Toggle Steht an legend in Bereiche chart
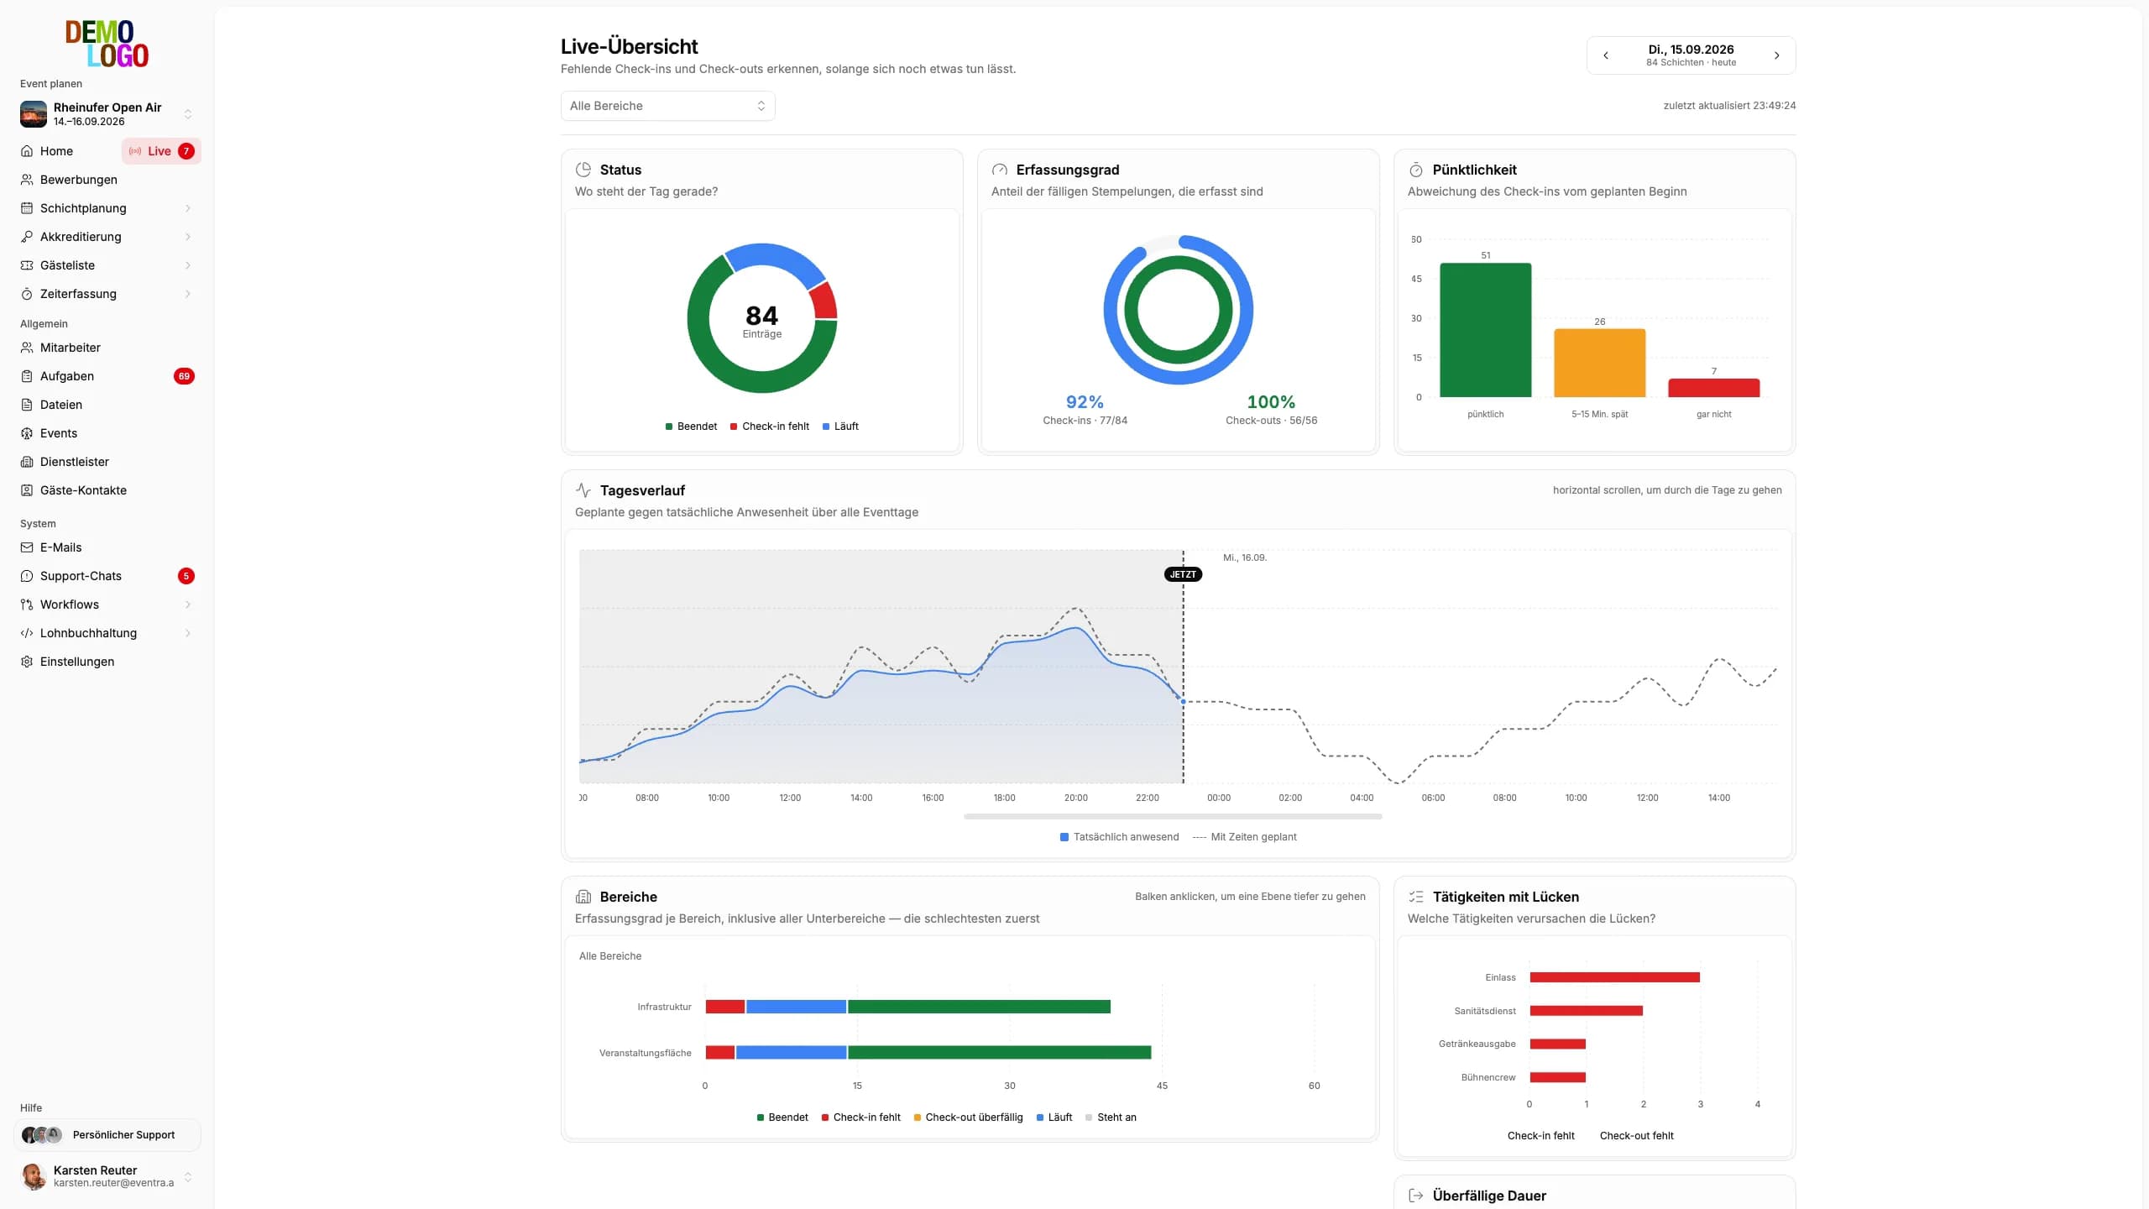 click(x=1111, y=1117)
